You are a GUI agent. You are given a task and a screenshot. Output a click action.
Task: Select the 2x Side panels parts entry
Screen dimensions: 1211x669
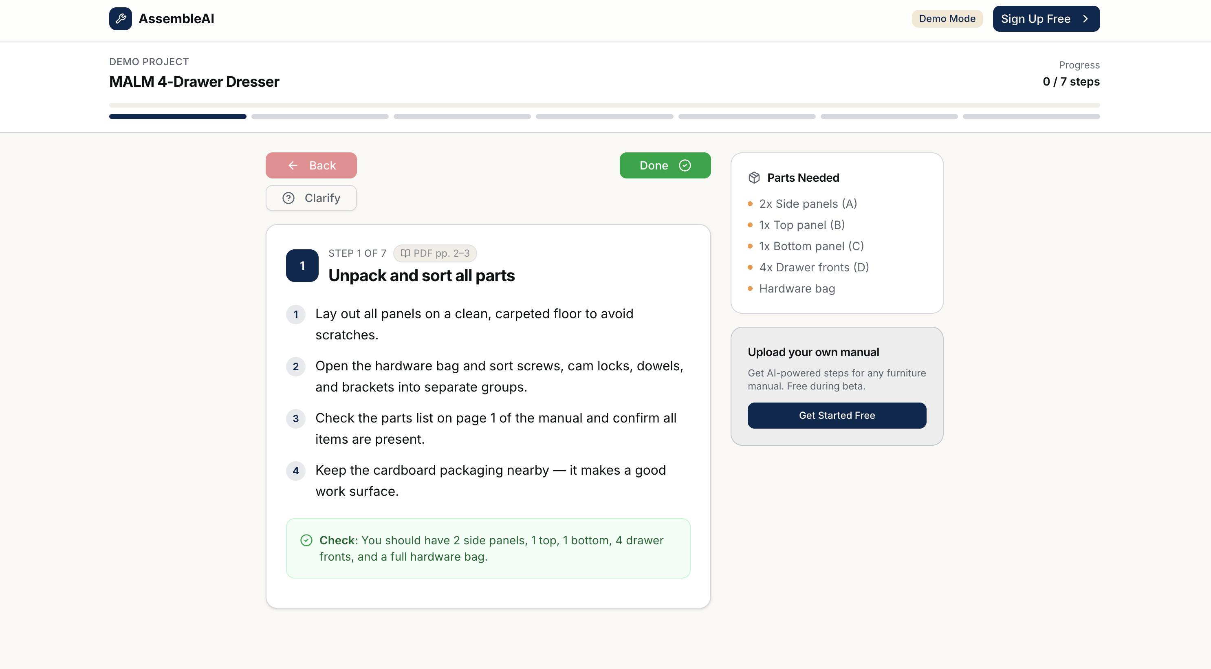coord(808,204)
